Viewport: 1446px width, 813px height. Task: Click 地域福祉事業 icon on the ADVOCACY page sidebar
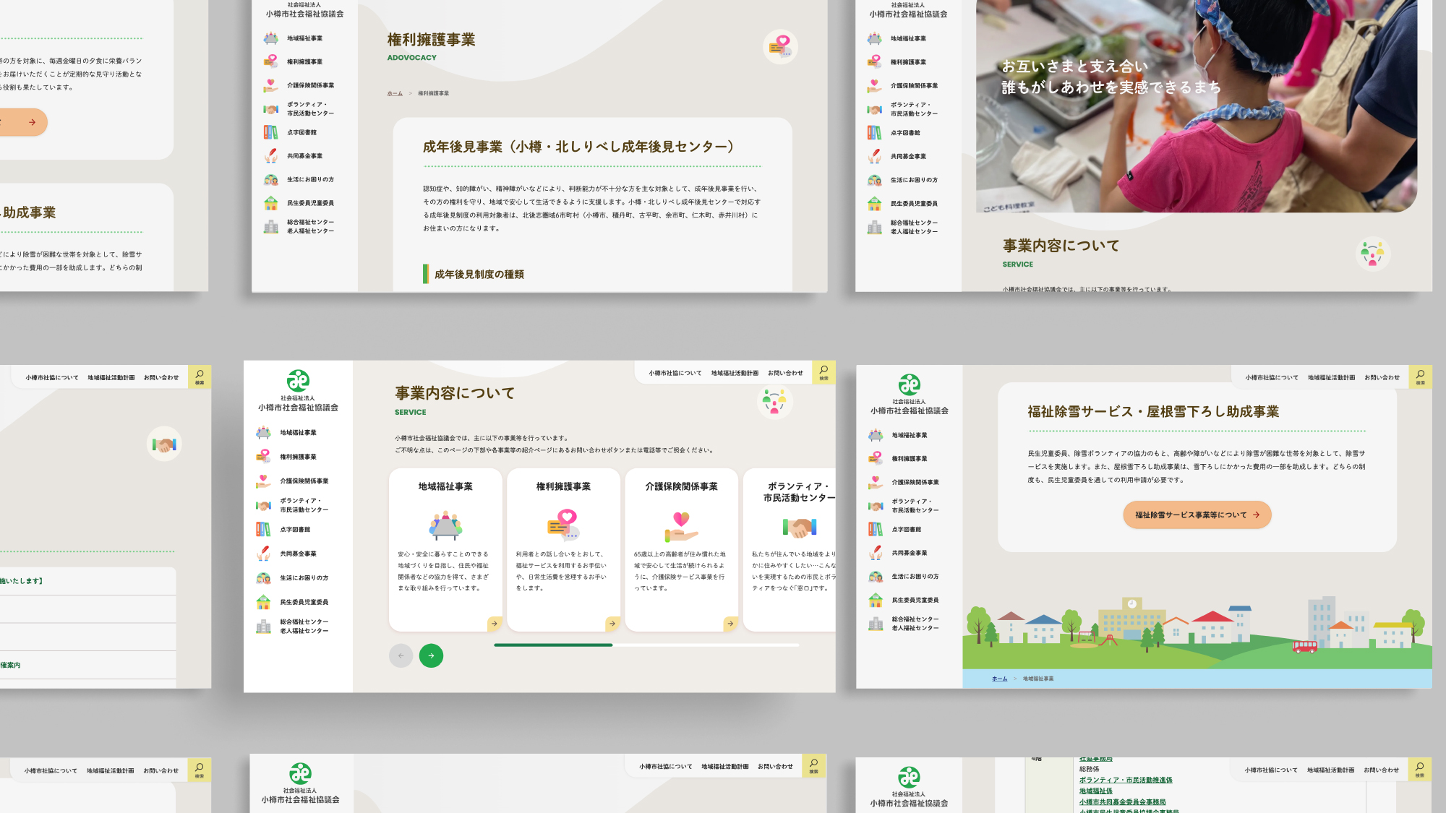pyautogui.click(x=270, y=38)
